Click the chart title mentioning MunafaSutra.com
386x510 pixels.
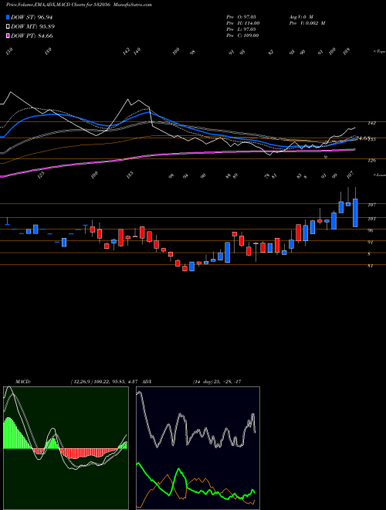pyautogui.click(x=79, y=5)
